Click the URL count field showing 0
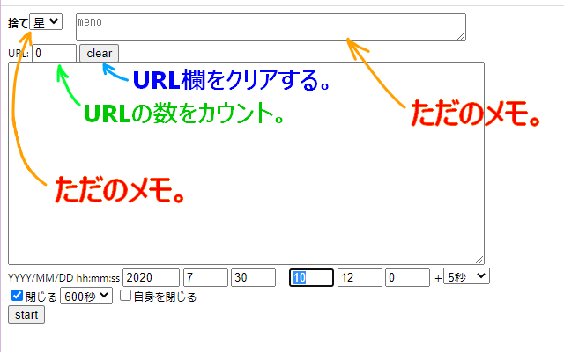Viewport: 564px width, 352px height. pos(55,54)
